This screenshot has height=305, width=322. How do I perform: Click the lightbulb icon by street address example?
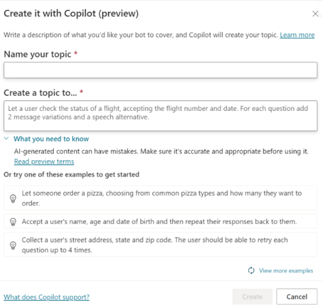point(13,245)
